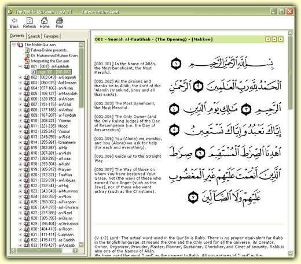
Task: Print the page using Print icon
Action: pos(60,23)
